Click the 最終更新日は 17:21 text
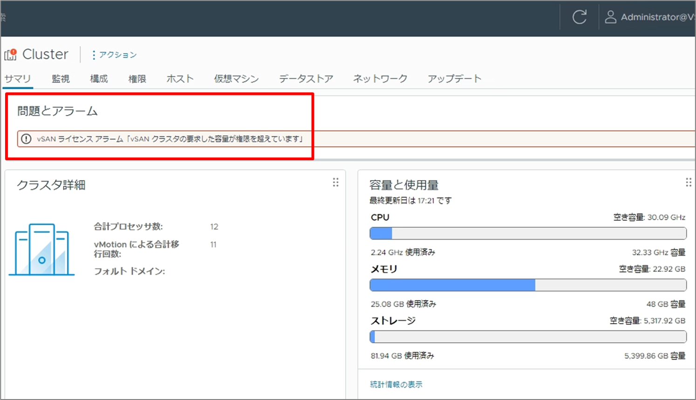 point(410,201)
